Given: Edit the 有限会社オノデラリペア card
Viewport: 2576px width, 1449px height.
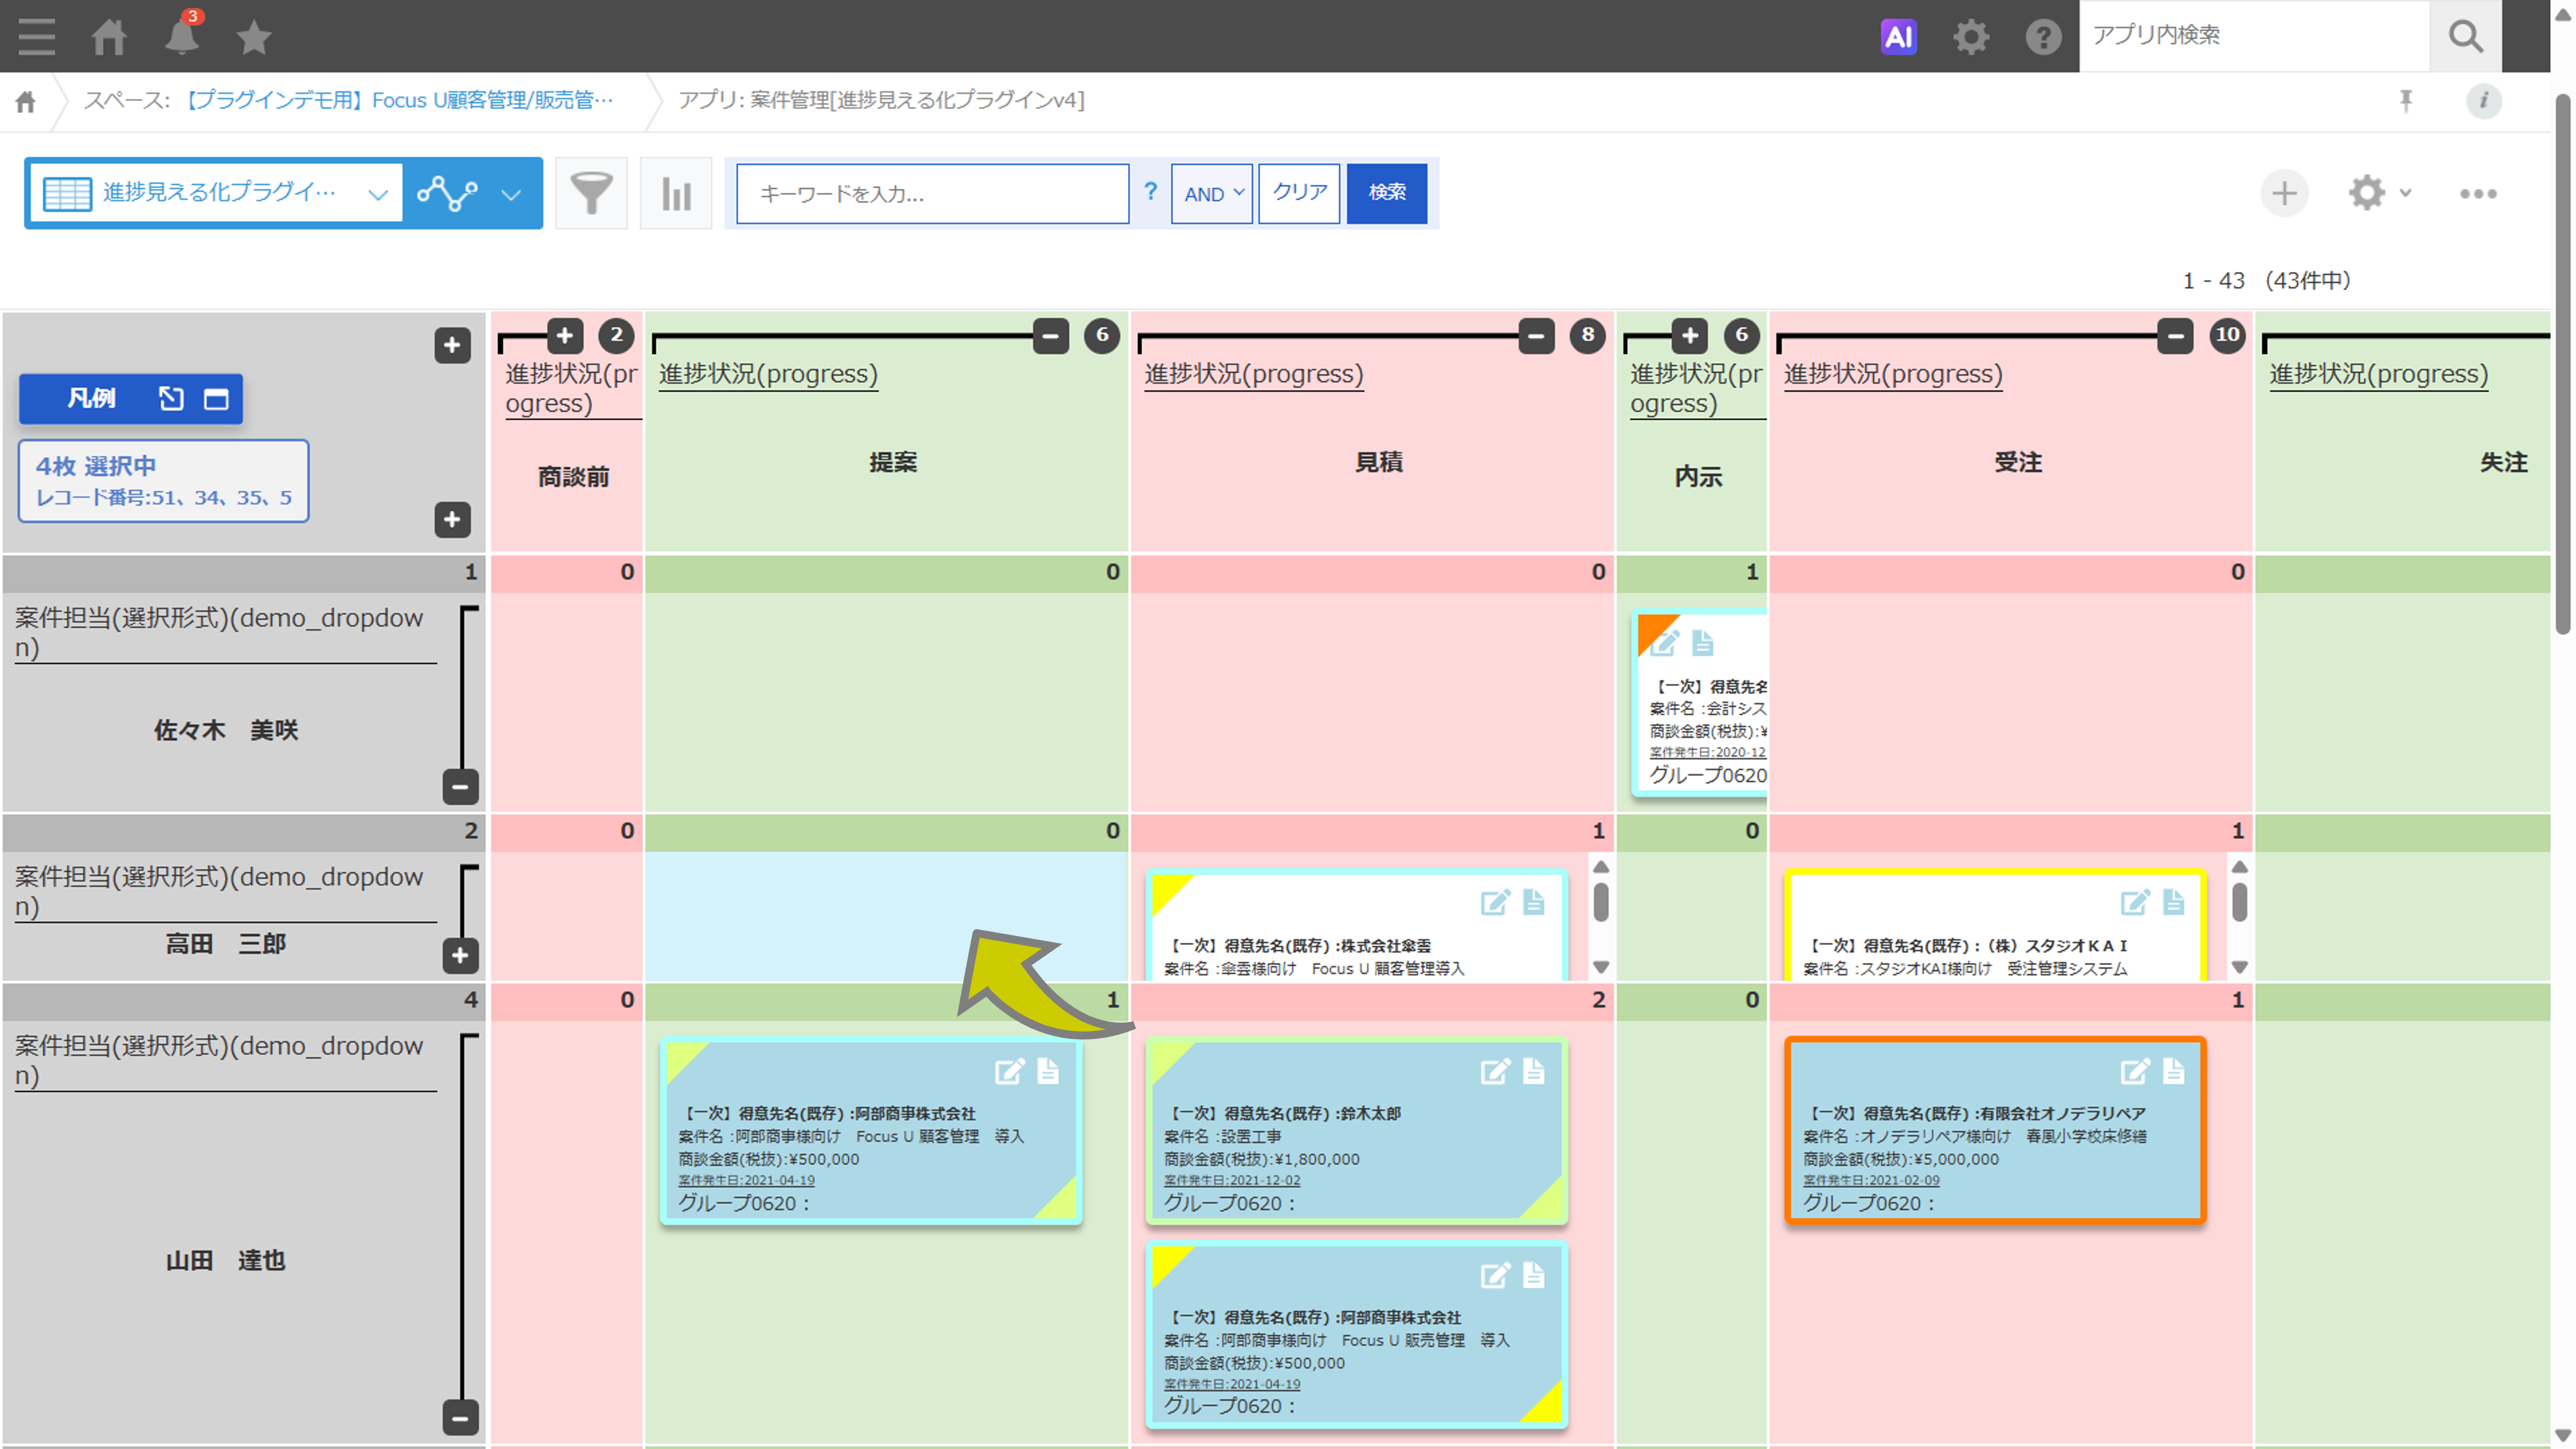Looking at the screenshot, I should pyautogui.click(x=2135, y=1071).
